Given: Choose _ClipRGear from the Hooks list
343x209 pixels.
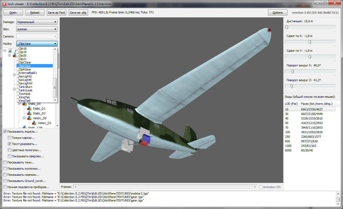Looking at the screenshot, I should (35, 69).
